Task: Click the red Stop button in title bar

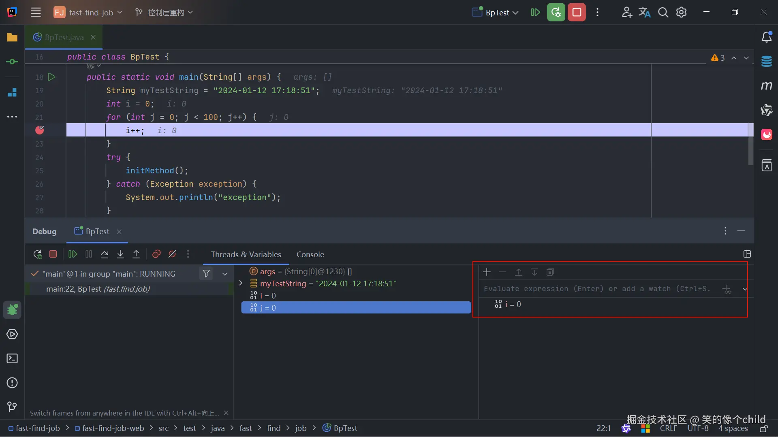Action: 577,12
